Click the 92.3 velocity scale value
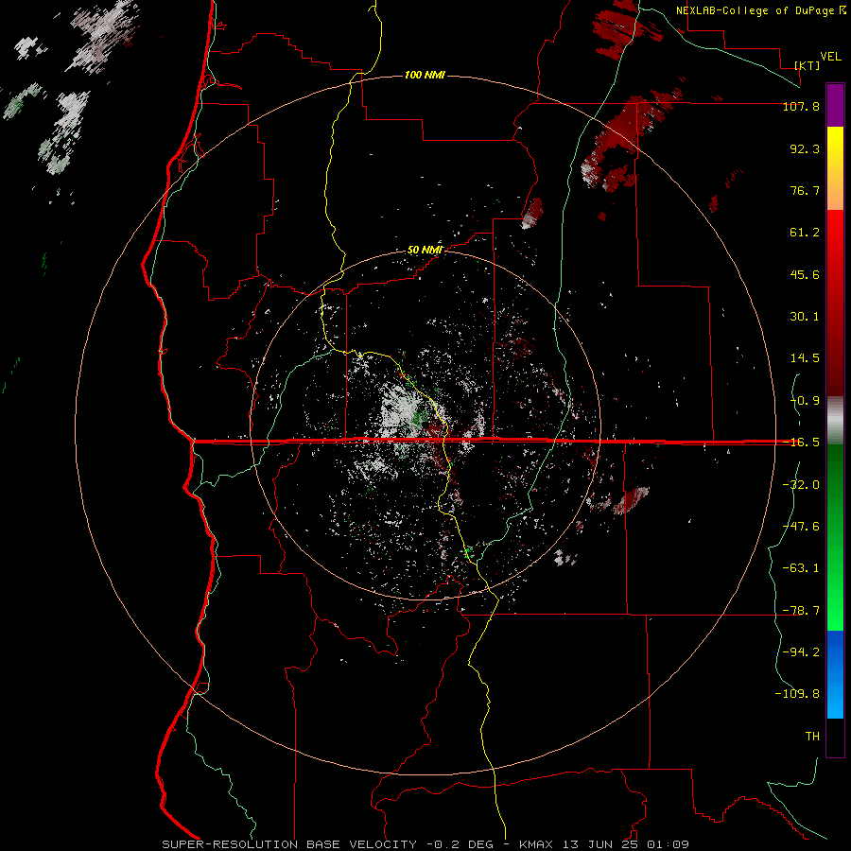Screen dimensions: 851x851 coord(805,148)
